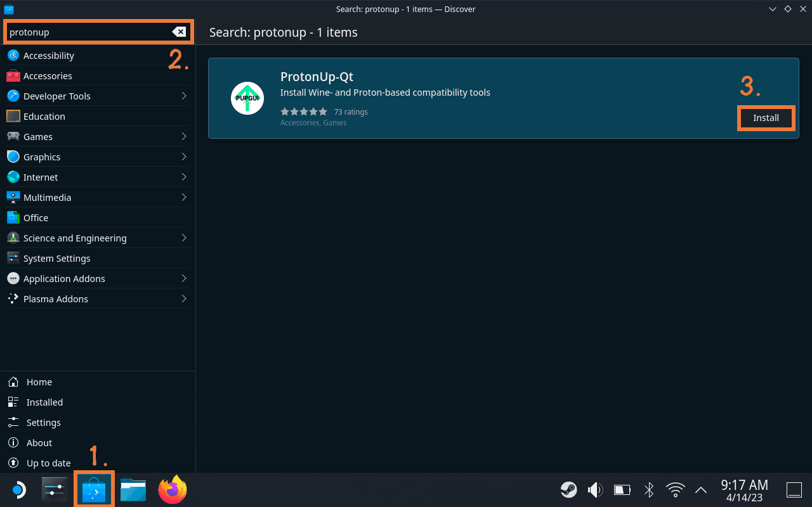Expand the Science and Engineering chevron
Viewport: 812px width, 507px height.
pos(184,238)
